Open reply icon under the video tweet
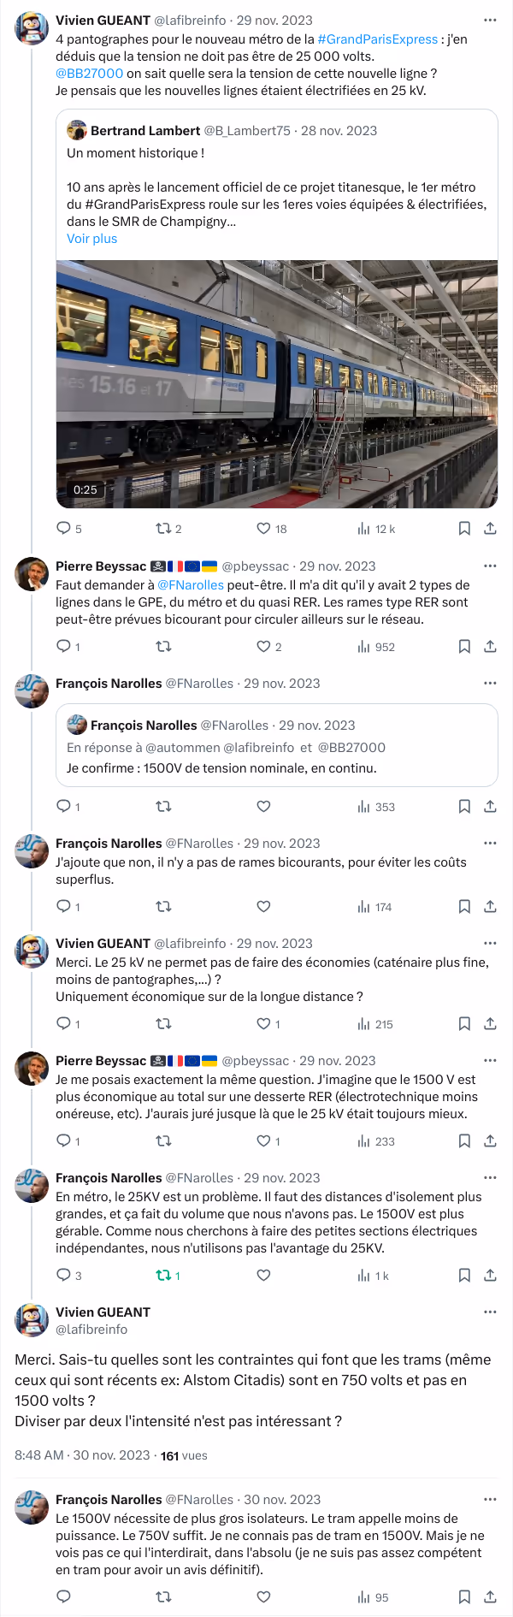The image size is (513, 1617). (63, 528)
